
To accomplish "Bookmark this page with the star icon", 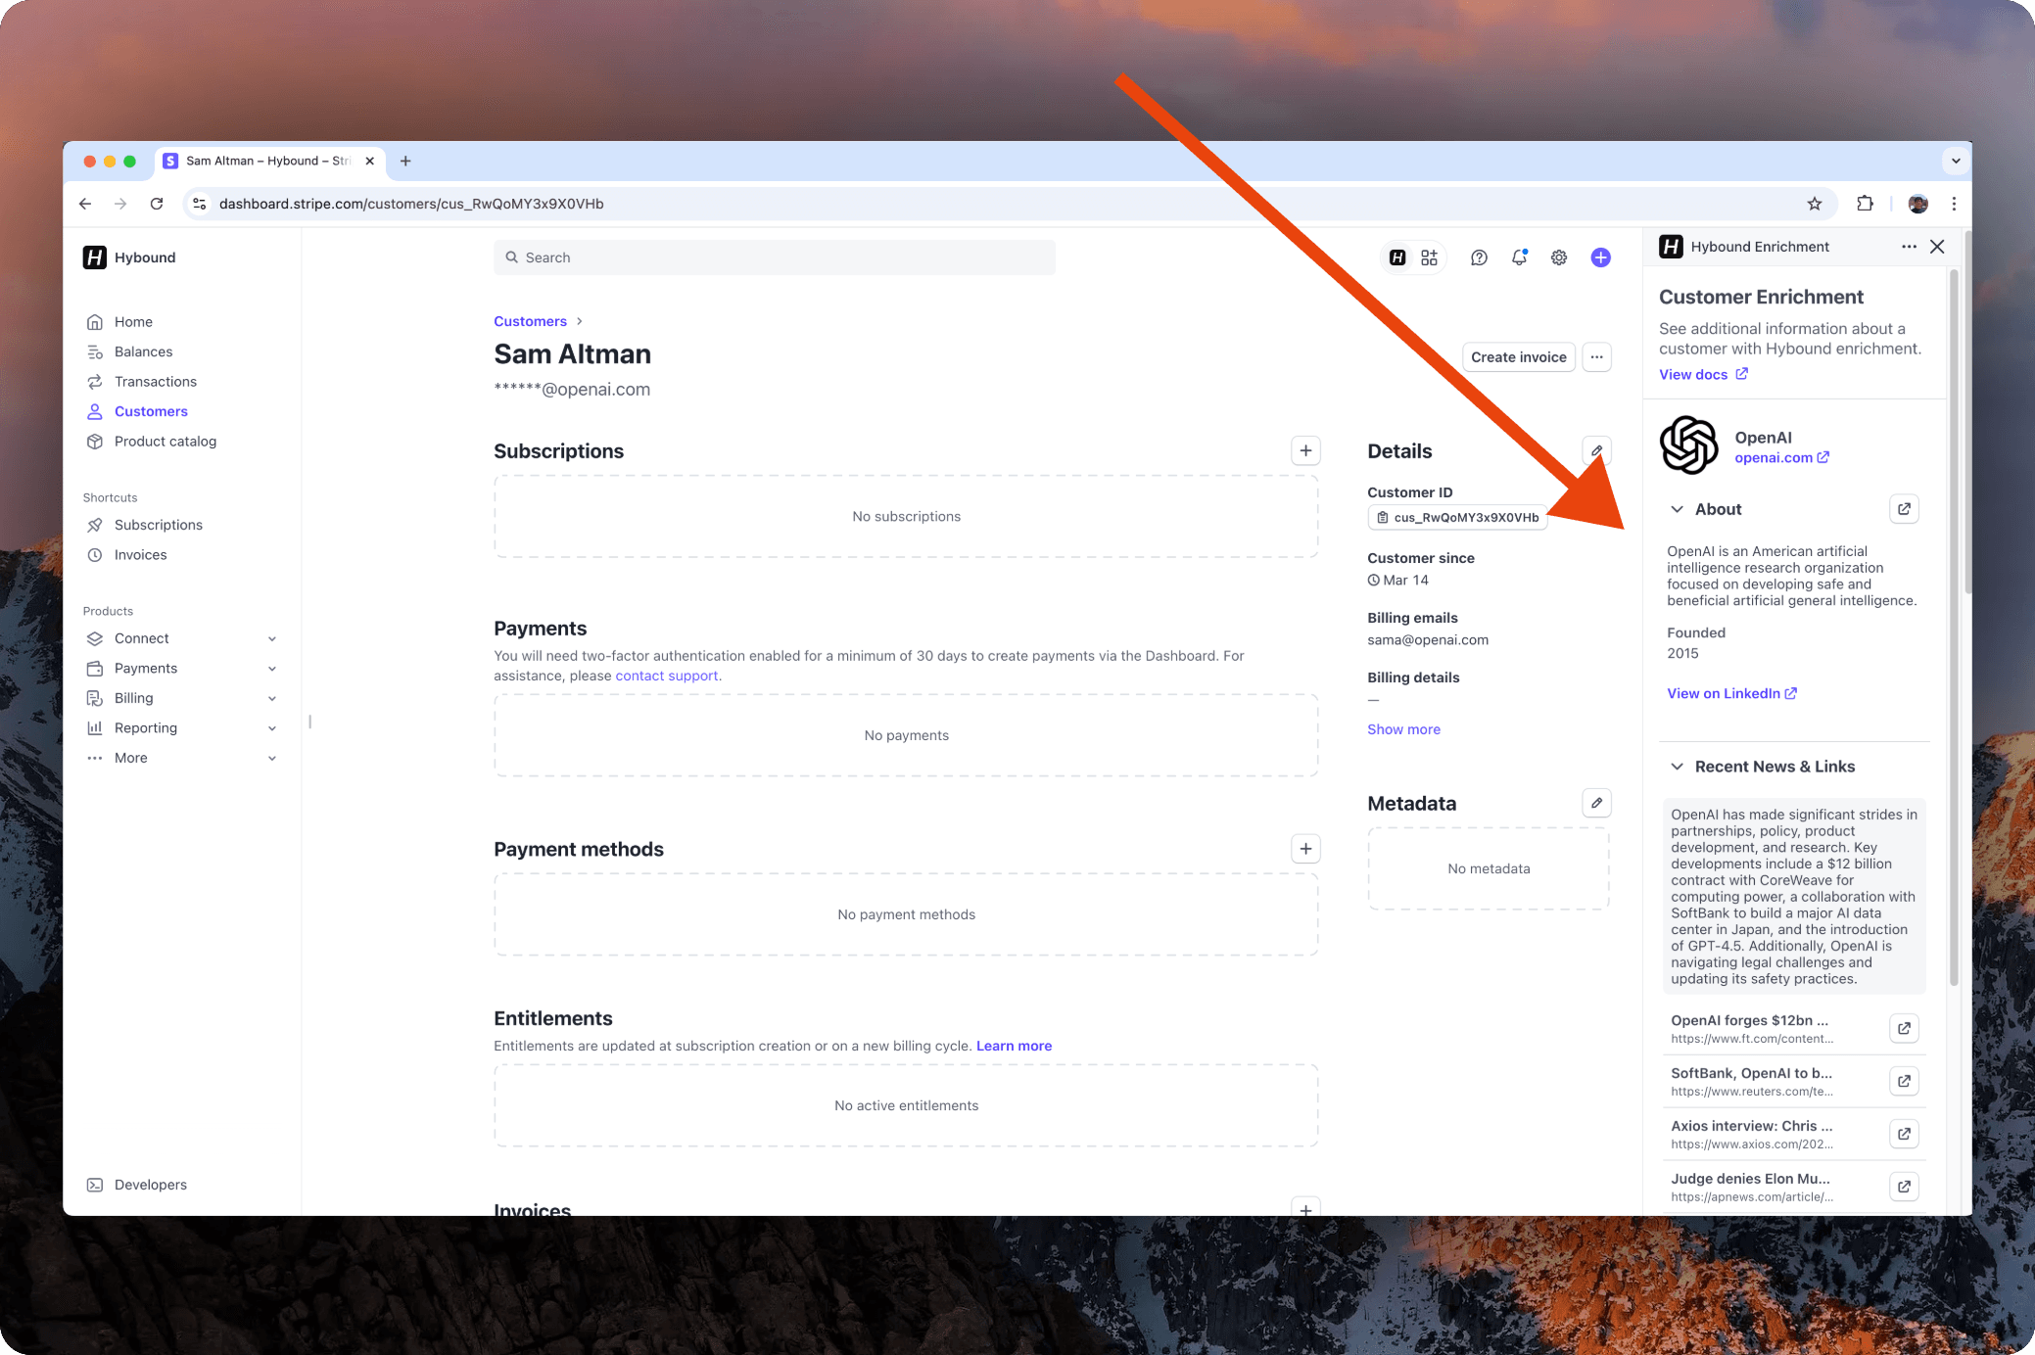I will (1815, 204).
